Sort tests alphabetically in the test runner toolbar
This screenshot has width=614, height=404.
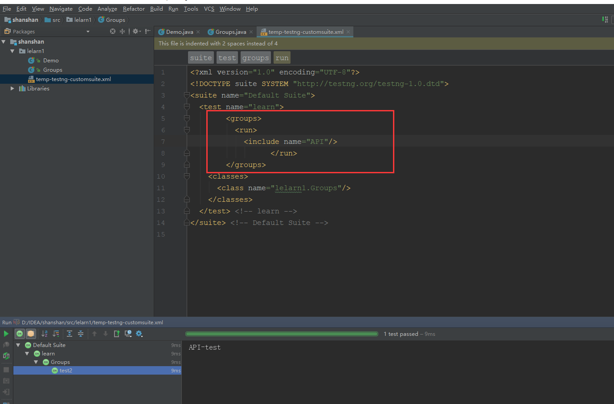(x=45, y=334)
